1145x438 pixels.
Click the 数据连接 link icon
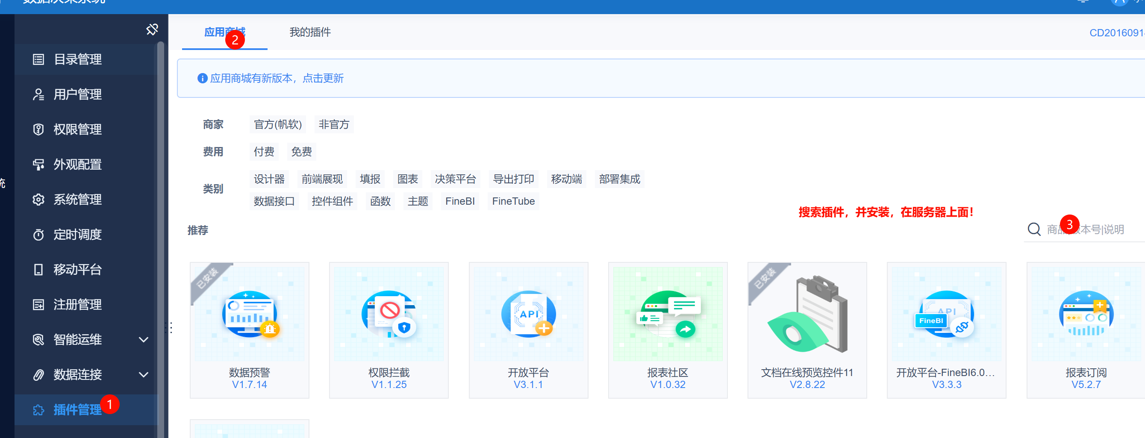[x=38, y=375]
